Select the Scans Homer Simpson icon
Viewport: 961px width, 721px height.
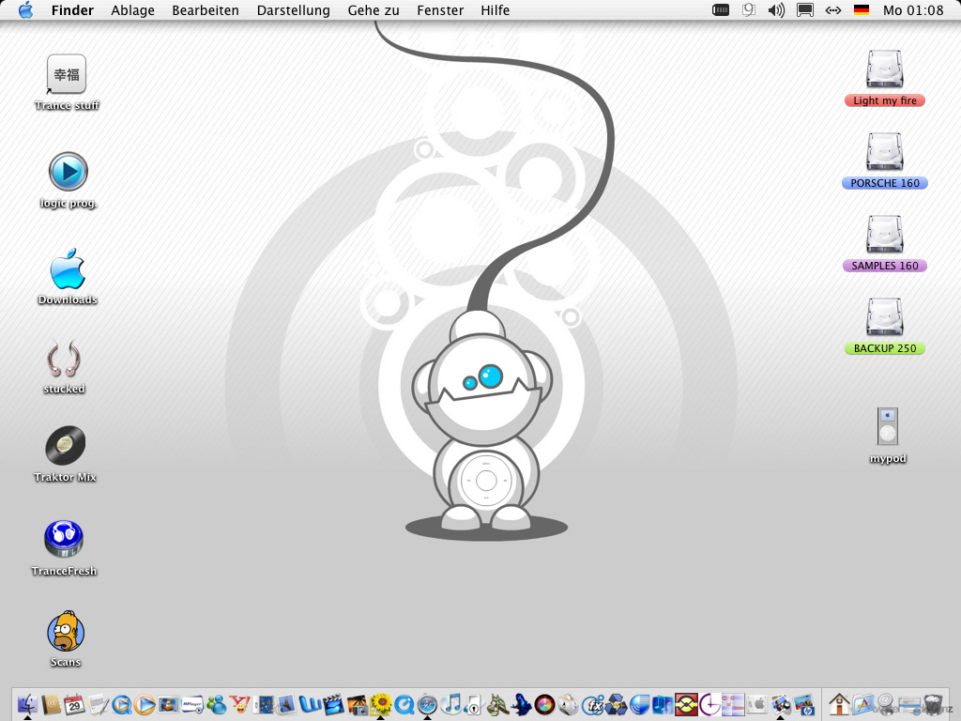pyautogui.click(x=66, y=632)
